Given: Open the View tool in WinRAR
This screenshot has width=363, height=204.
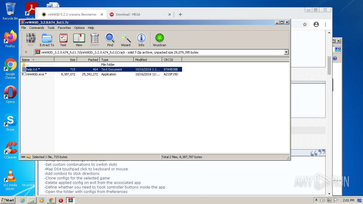Looking at the screenshot, I should [x=79, y=40].
